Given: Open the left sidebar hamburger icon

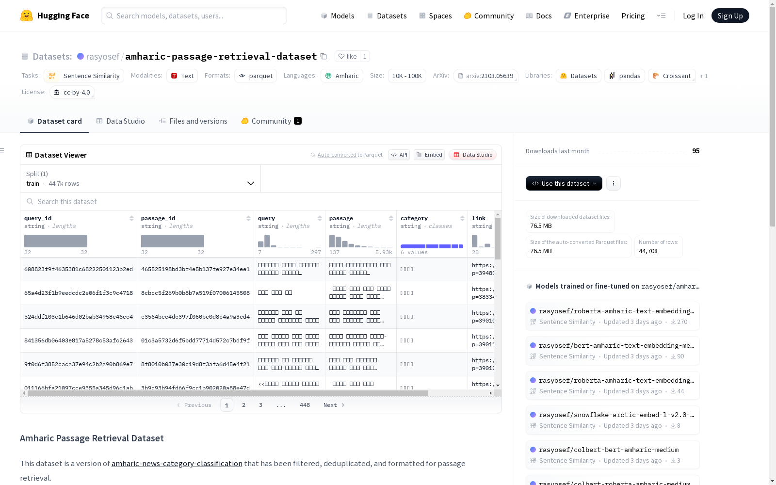Looking at the screenshot, I should click(2, 150).
